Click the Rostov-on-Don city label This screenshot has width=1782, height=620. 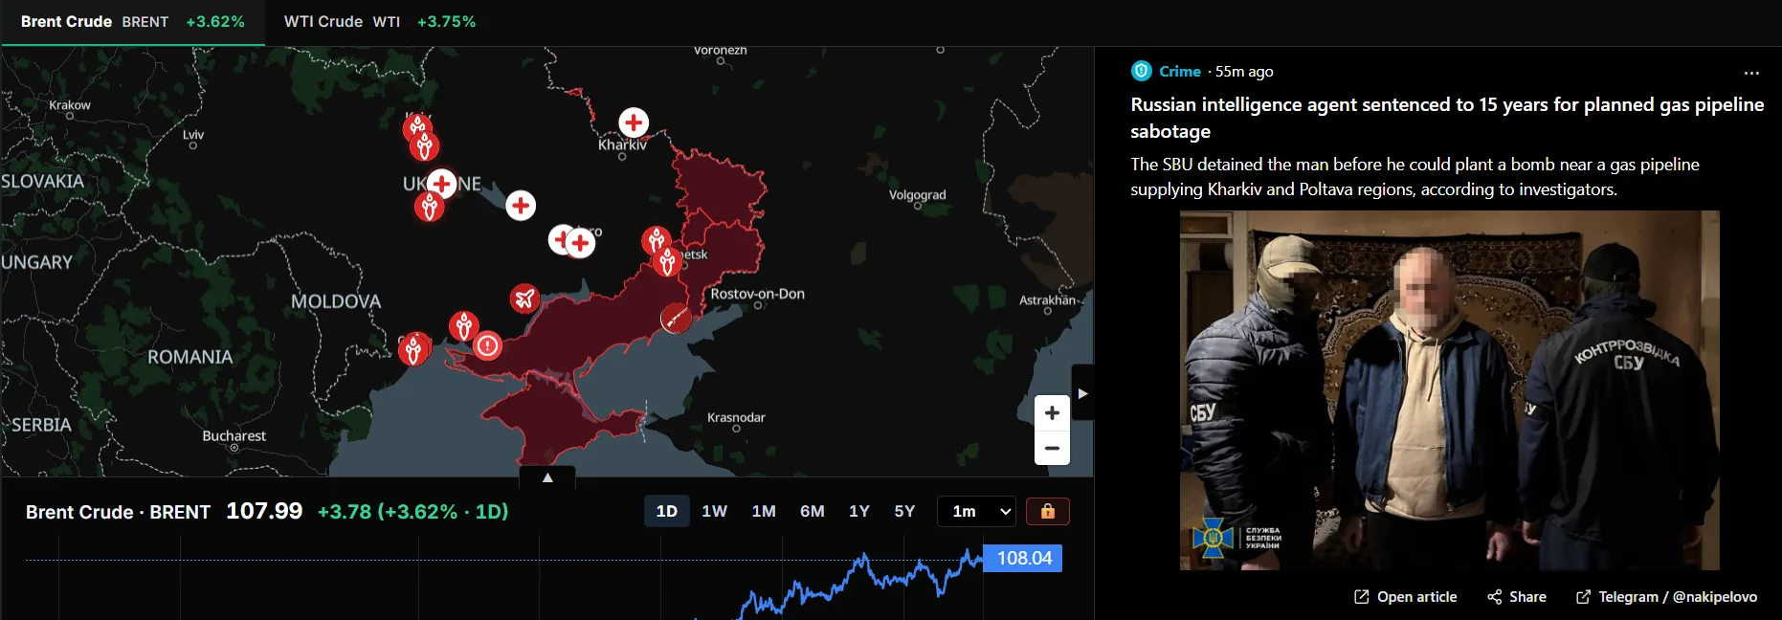tap(757, 294)
